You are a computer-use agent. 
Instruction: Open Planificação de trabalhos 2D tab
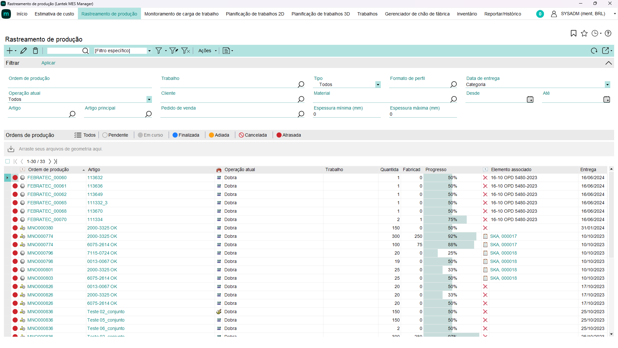[255, 14]
